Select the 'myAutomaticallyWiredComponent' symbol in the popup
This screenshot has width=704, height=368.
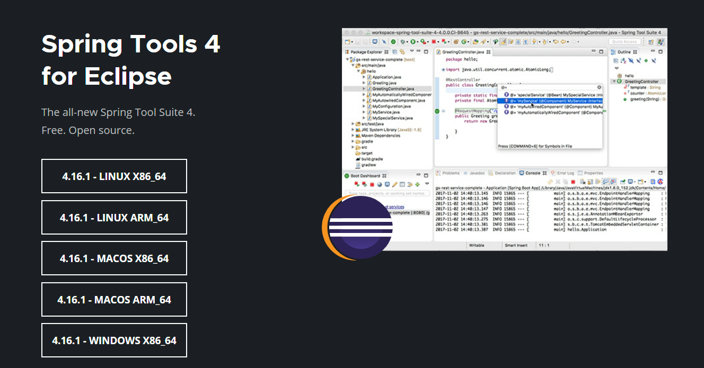pyautogui.click(x=553, y=112)
